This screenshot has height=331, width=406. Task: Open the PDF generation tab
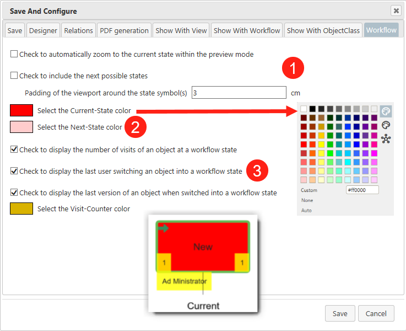(x=124, y=30)
